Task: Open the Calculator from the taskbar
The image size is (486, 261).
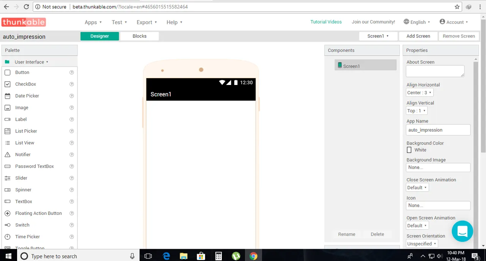Action: click(x=218, y=256)
